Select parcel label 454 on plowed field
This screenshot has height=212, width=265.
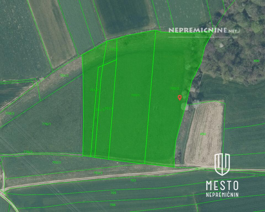203,134
